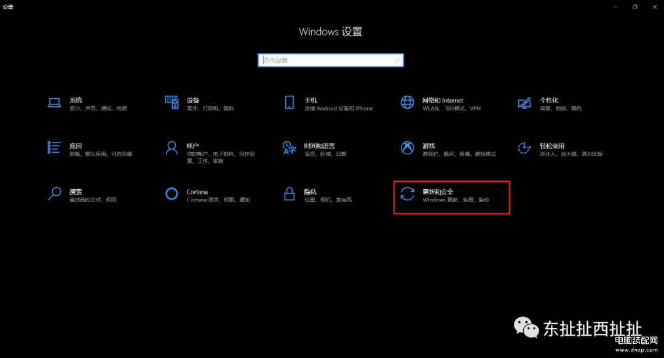
Task: Minimize the 设置 window
Action: click(x=615, y=7)
